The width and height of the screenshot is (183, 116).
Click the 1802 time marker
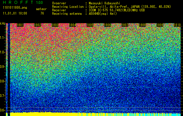pyautogui.click(x=38, y=25)
